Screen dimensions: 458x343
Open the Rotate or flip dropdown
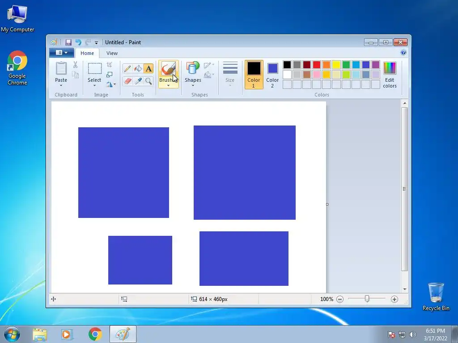pyautogui.click(x=111, y=84)
